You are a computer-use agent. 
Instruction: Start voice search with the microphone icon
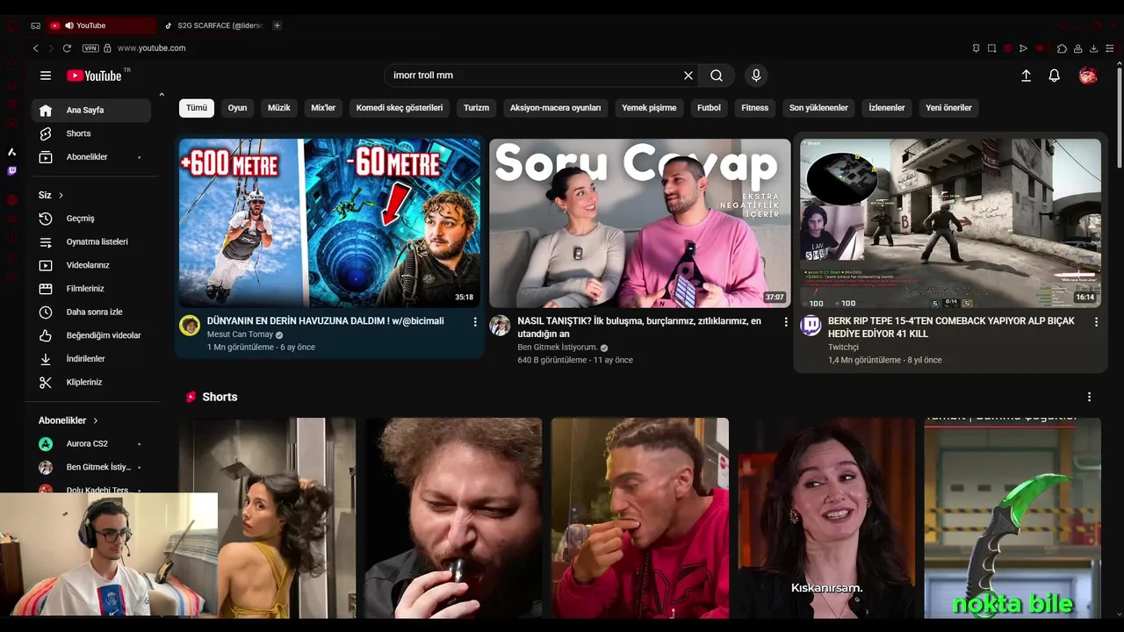[x=756, y=75]
